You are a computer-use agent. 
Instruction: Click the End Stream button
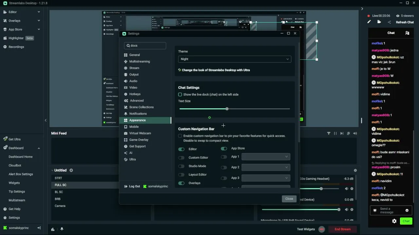click(x=342, y=229)
